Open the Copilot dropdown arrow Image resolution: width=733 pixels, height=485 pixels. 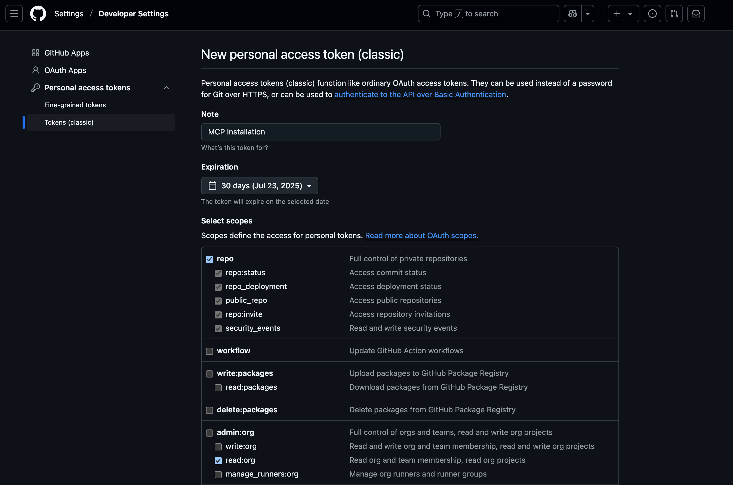coord(588,14)
